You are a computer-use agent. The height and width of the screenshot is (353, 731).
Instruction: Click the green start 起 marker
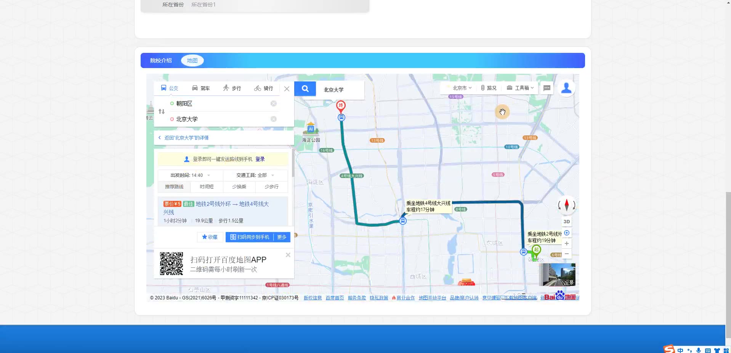(x=536, y=251)
